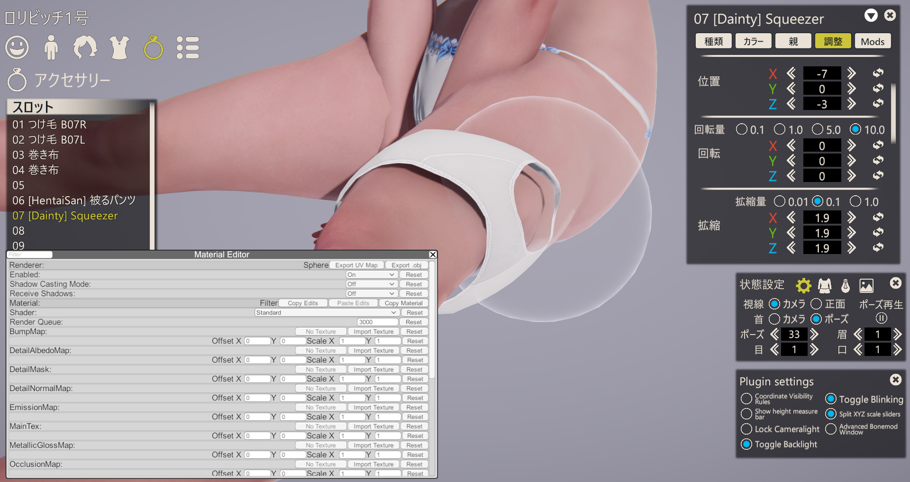Open the settings list icon in the top bar

pyautogui.click(x=187, y=47)
